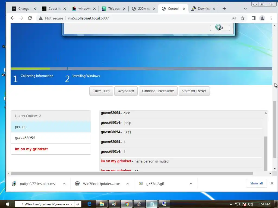278x208 pixels.
Task: Click the page horizontal scrollbar
Action: (132, 174)
